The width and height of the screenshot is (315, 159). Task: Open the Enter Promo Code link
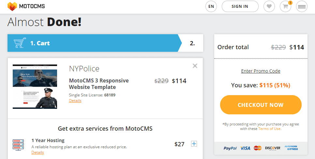(x=261, y=71)
